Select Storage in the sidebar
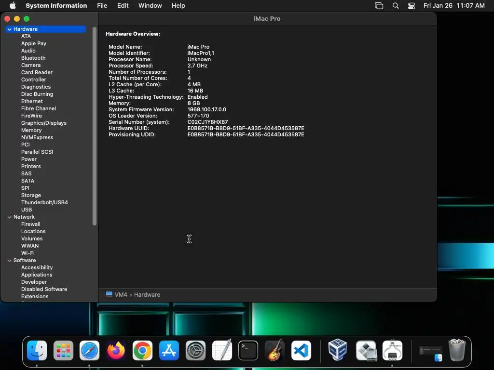 tap(31, 196)
